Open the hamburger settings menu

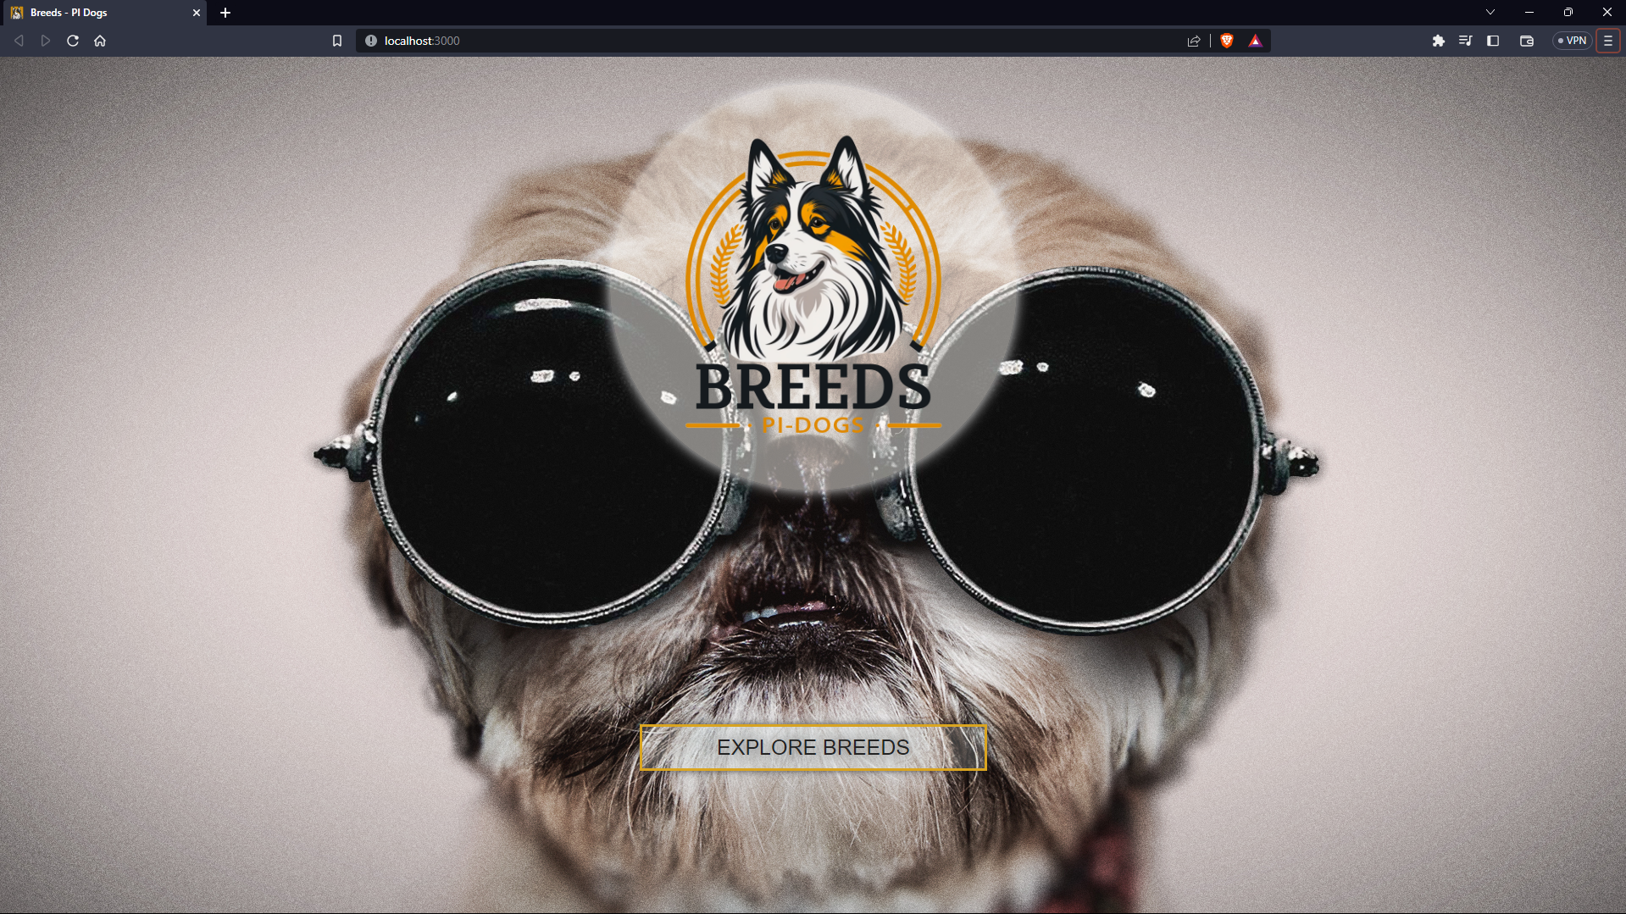coord(1607,40)
